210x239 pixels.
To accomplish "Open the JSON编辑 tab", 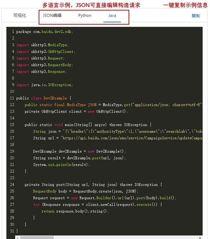I will click(x=52, y=16).
